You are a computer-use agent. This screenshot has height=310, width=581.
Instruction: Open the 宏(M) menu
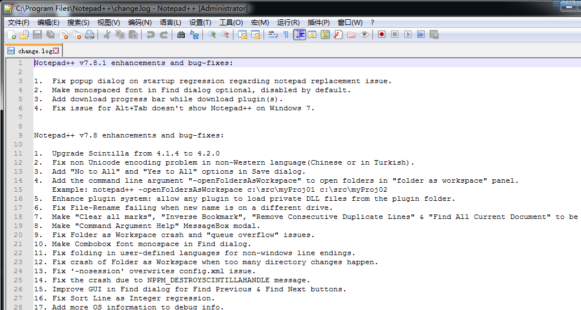[260, 23]
